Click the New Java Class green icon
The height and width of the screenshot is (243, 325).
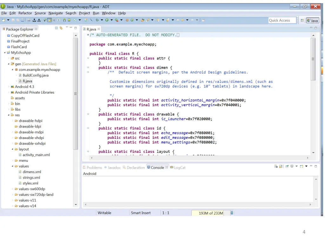click(x=132, y=20)
